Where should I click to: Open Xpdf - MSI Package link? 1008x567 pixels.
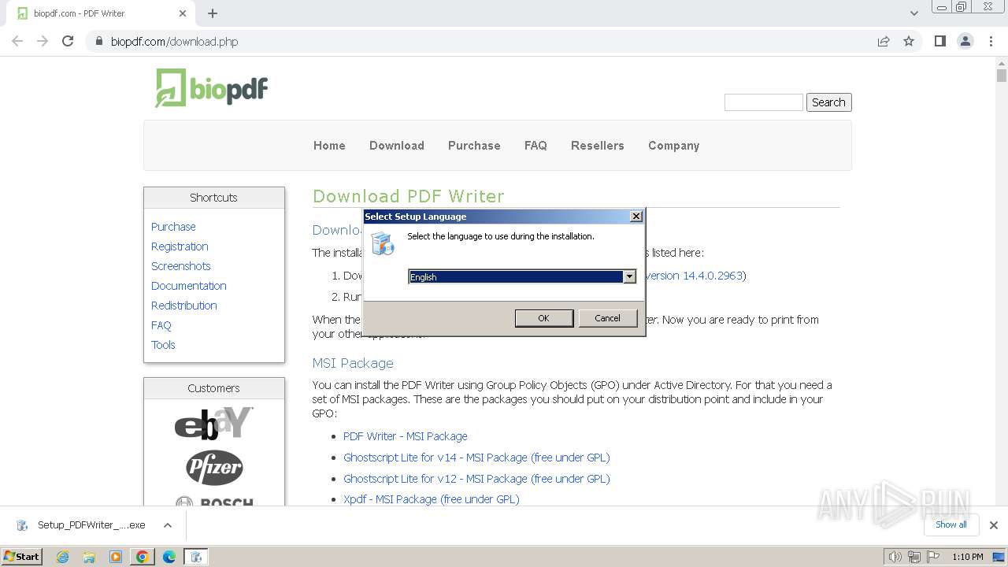432,499
